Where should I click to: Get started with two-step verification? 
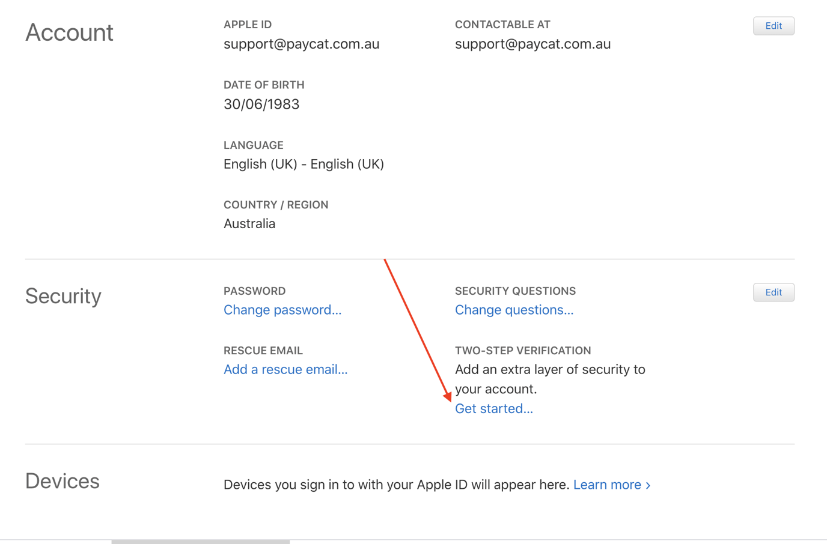click(493, 408)
